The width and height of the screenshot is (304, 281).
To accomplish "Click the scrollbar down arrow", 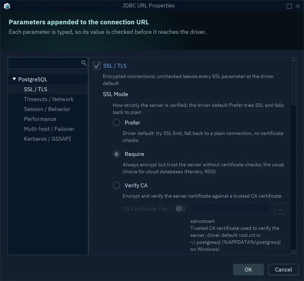I will click(293, 252).
